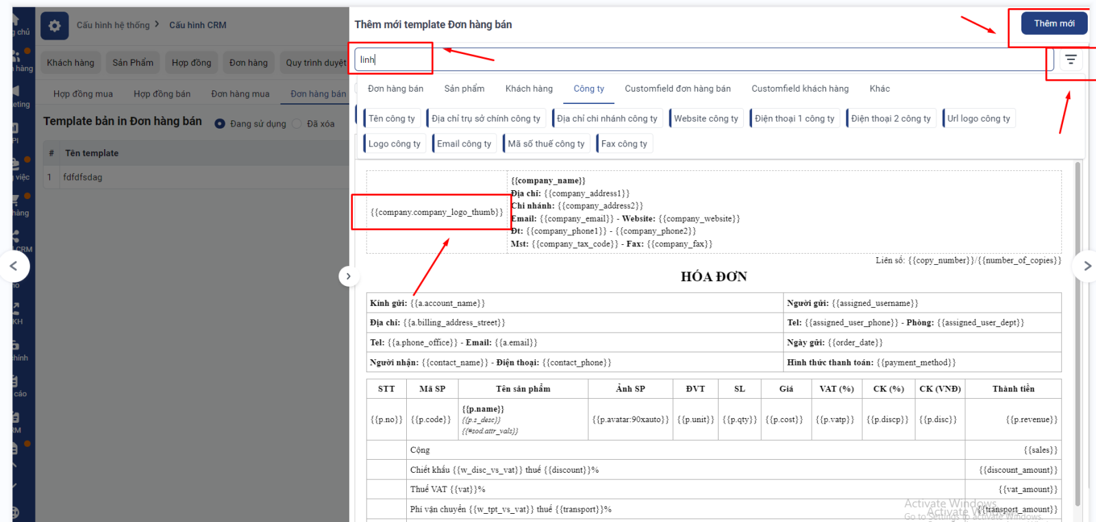The image size is (1096, 522).
Task: Open the shopping cart icon in sidebar
Action: point(16,200)
